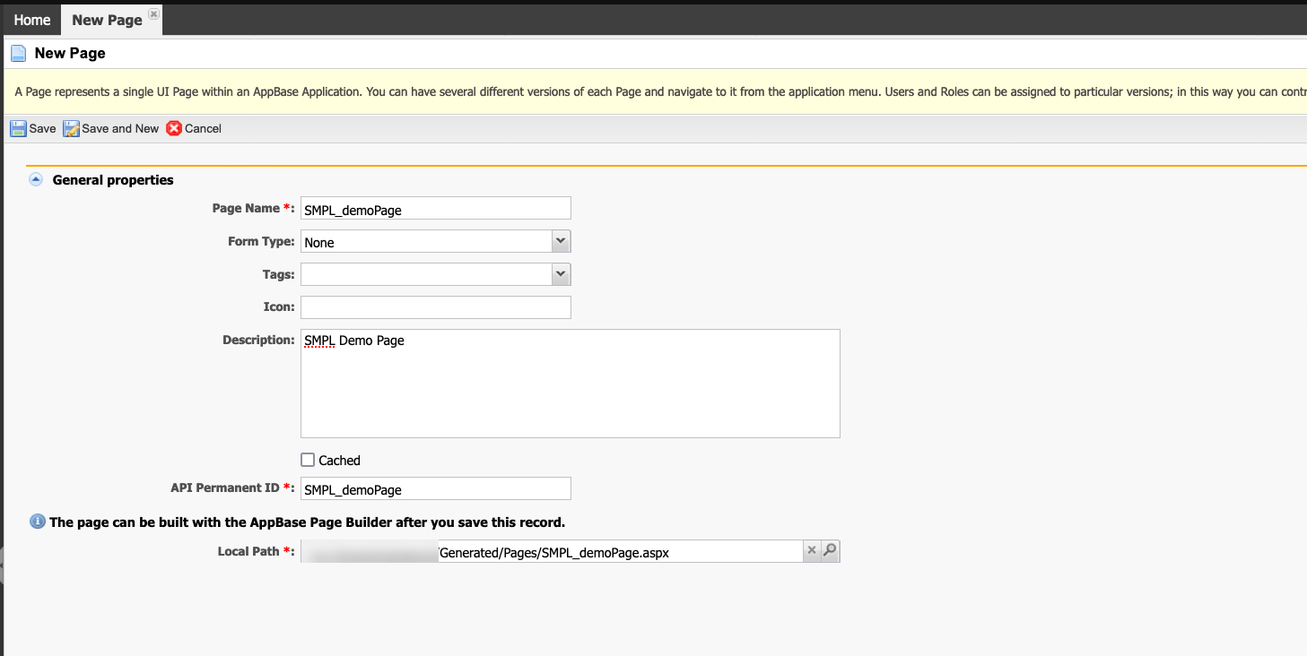Click Save and New button label

120,129
